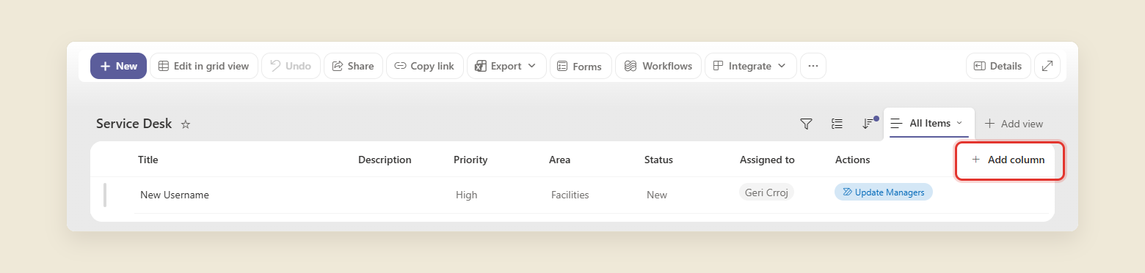Open the more options ellipsis menu
1145x273 pixels.
[813, 66]
